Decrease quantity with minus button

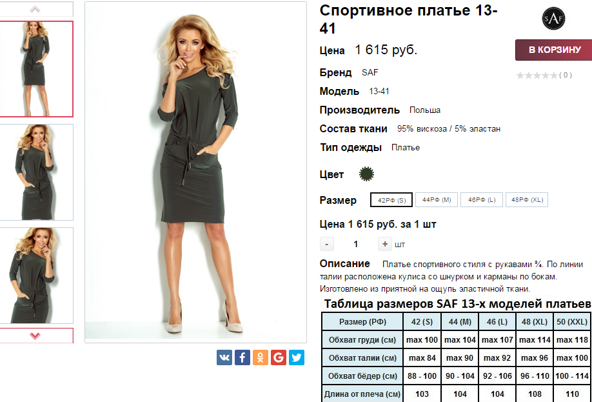(x=326, y=244)
